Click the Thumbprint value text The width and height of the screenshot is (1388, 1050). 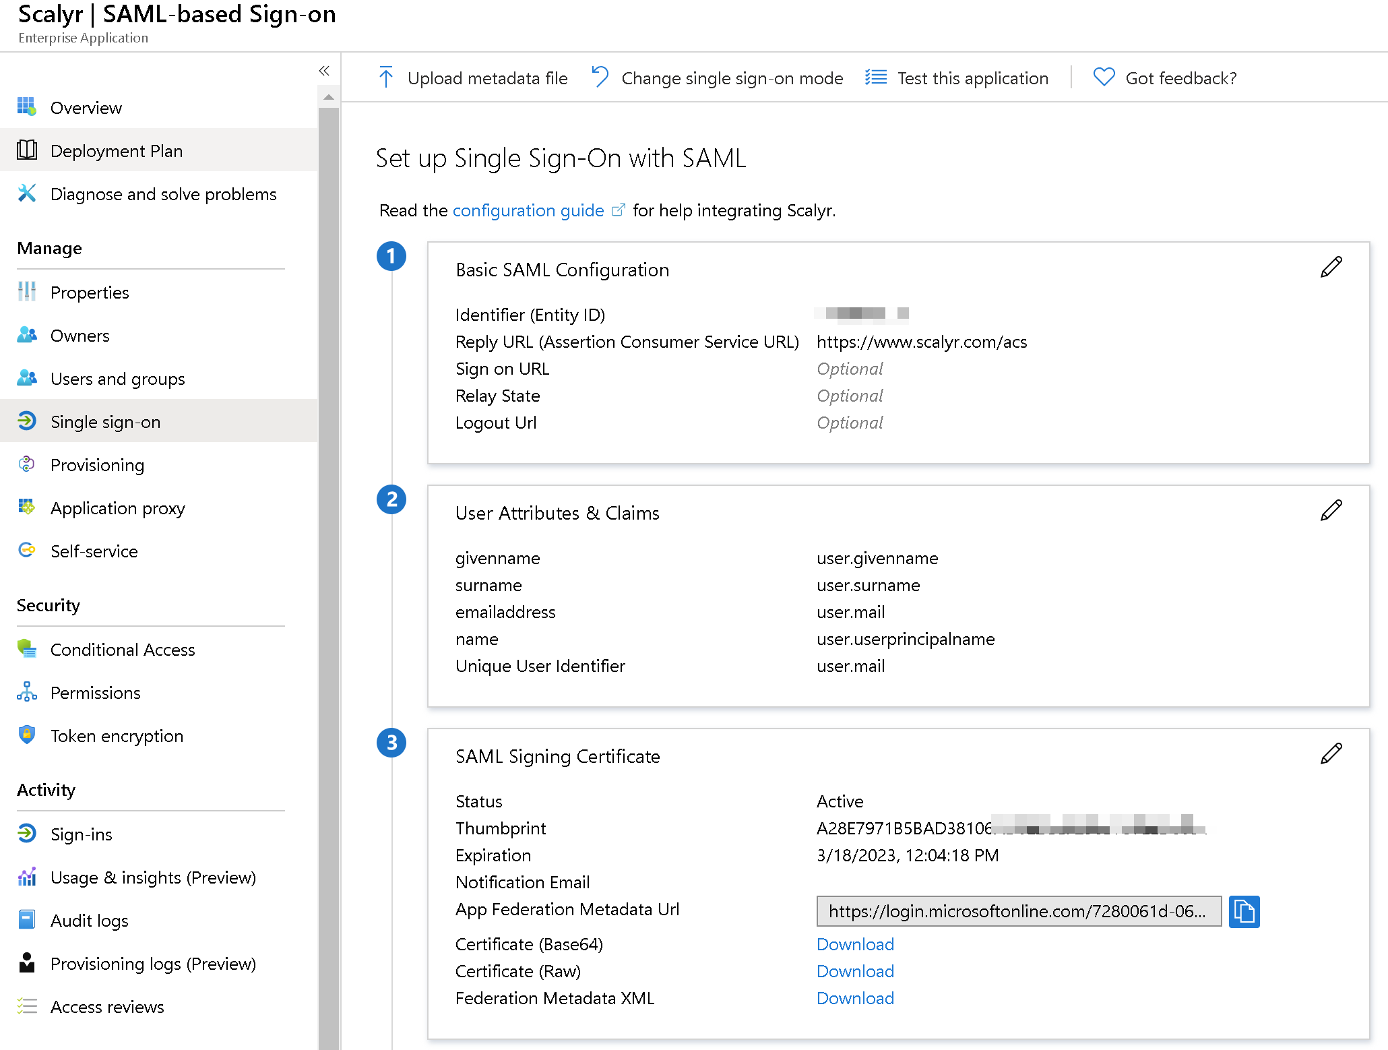[x=1011, y=828]
